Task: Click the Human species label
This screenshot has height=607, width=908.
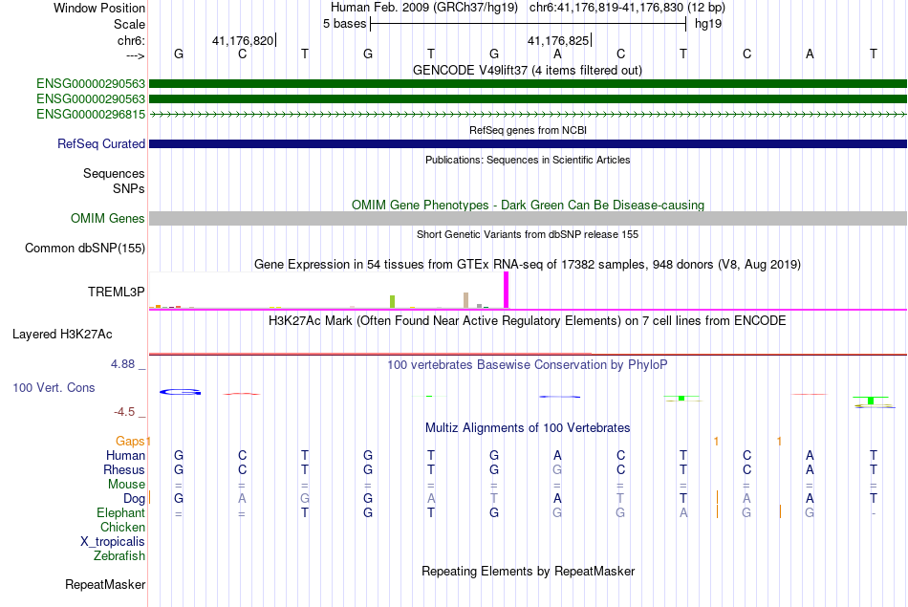Action: coord(125,455)
